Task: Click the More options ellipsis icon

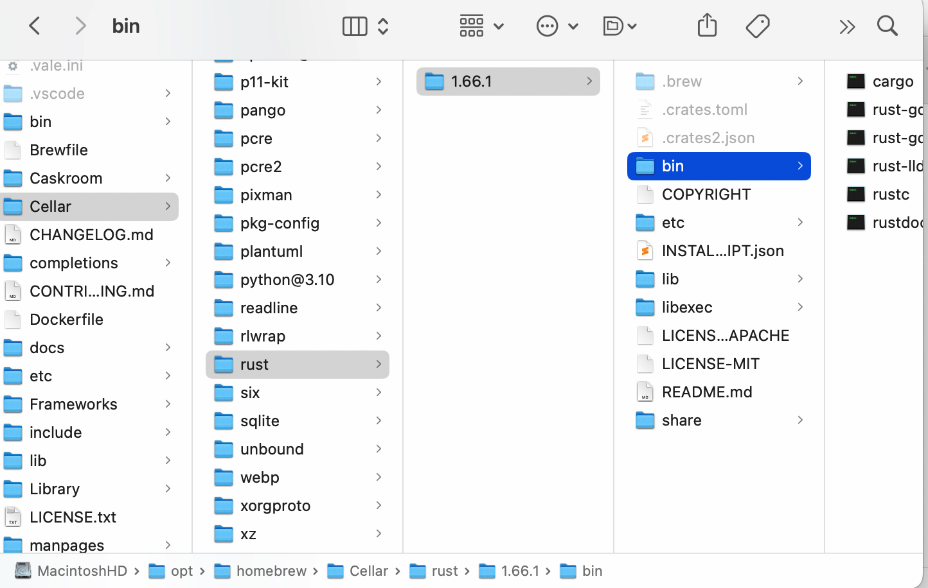Action: tap(547, 26)
